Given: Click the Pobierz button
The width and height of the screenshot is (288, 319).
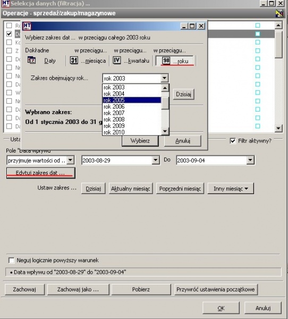Looking at the screenshot, I should pos(141,290).
